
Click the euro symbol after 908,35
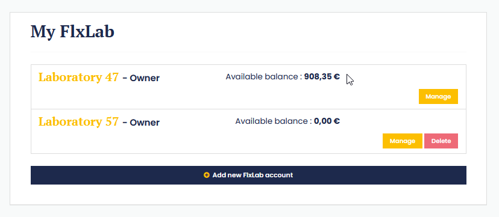[x=337, y=77]
